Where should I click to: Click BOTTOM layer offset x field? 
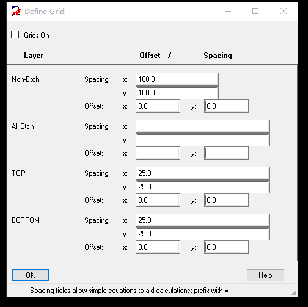[158, 247]
